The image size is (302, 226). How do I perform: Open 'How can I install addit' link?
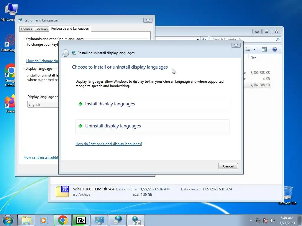(41, 157)
